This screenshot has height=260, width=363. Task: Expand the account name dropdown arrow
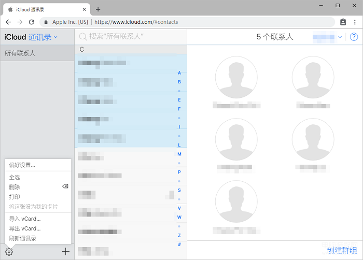(x=340, y=37)
